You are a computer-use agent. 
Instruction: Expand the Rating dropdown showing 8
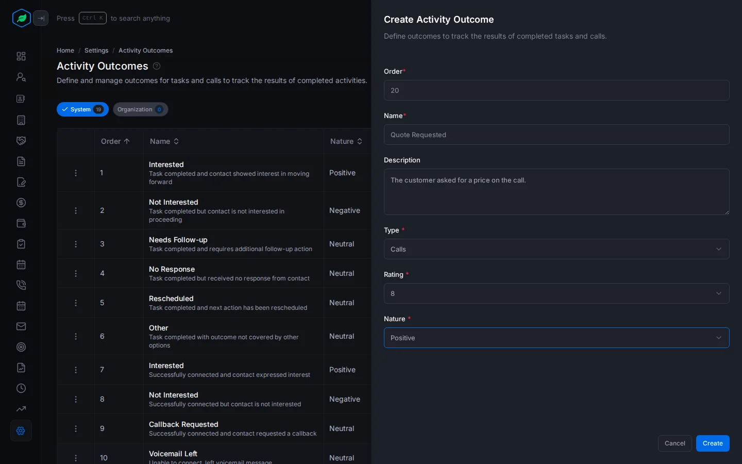click(x=556, y=293)
